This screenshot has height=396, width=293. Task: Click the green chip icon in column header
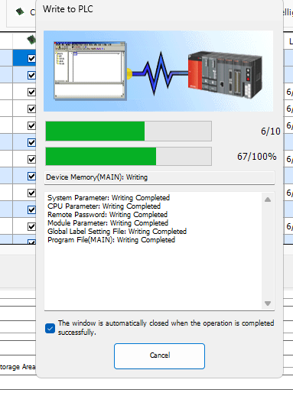[x=31, y=40]
